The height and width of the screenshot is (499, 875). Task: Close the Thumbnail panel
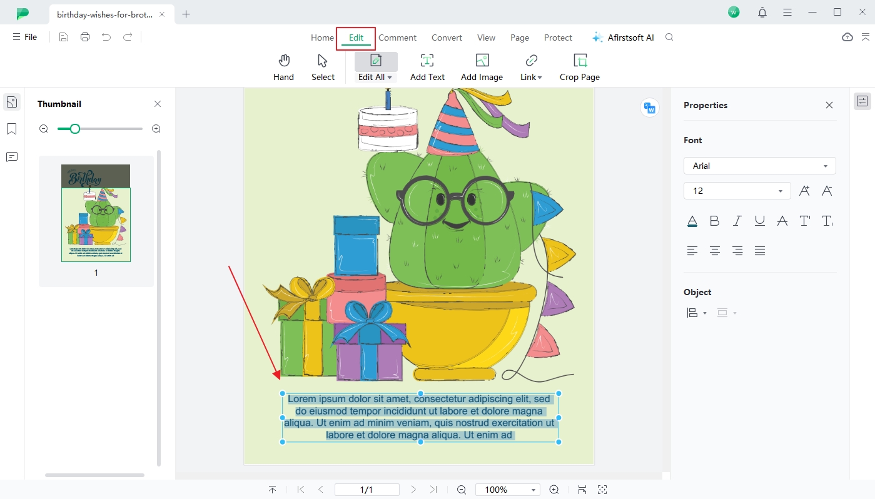point(158,104)
